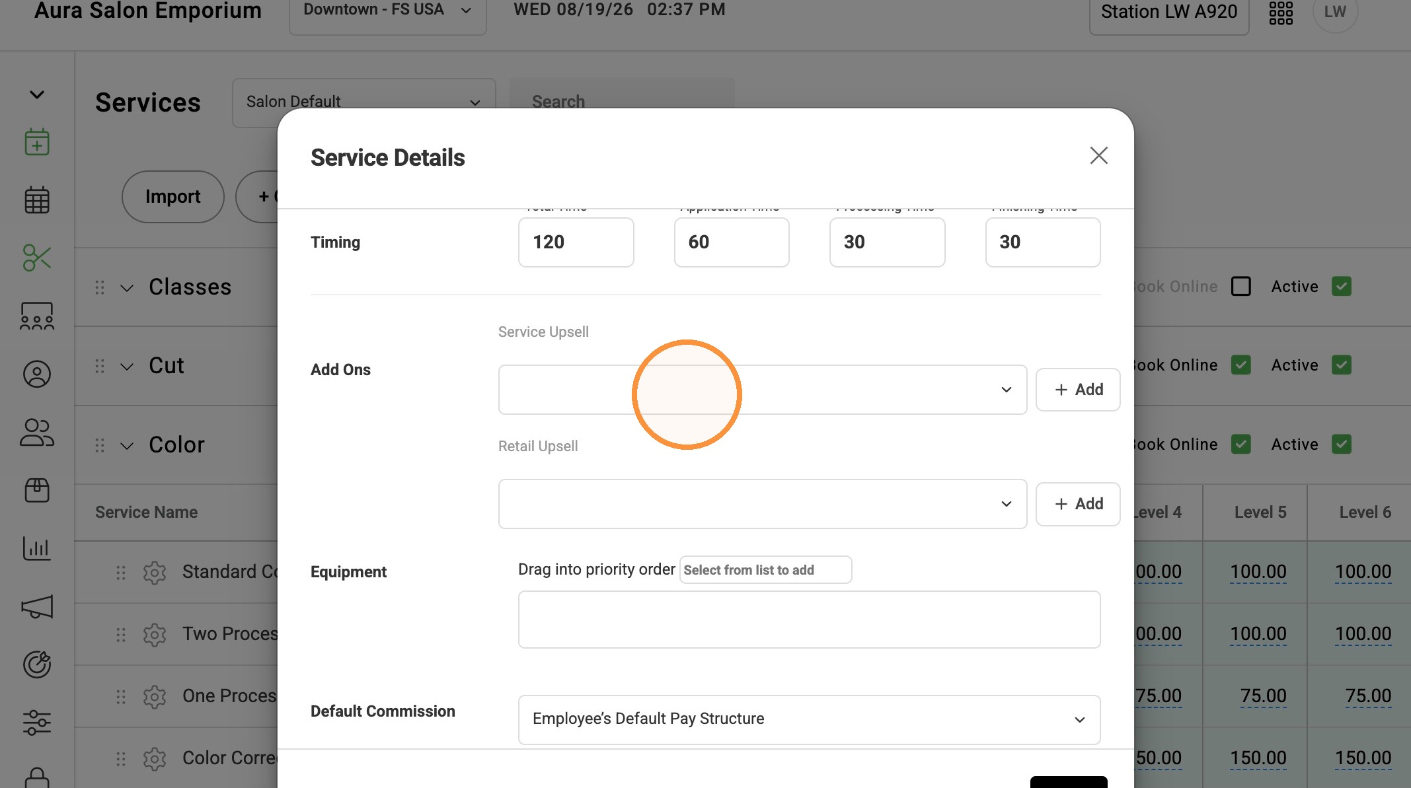
Task: Toggle Active checkbox for Color
Action: coord(1341,445)
